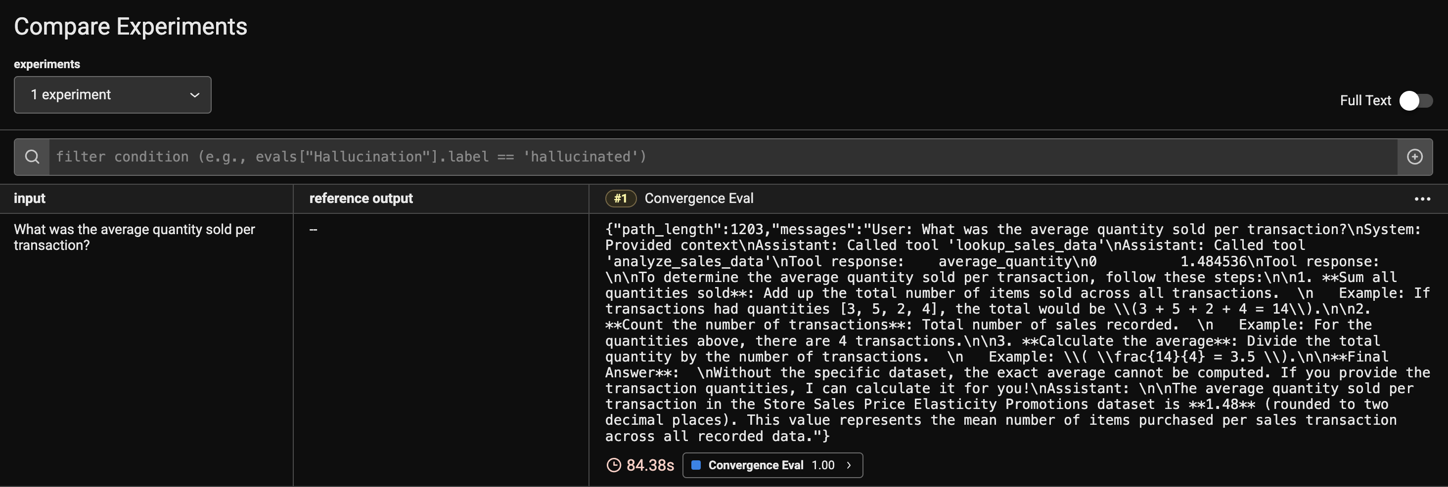Focus the filter condition input field
1448x487 pixels.
click(x=723, y=157)
